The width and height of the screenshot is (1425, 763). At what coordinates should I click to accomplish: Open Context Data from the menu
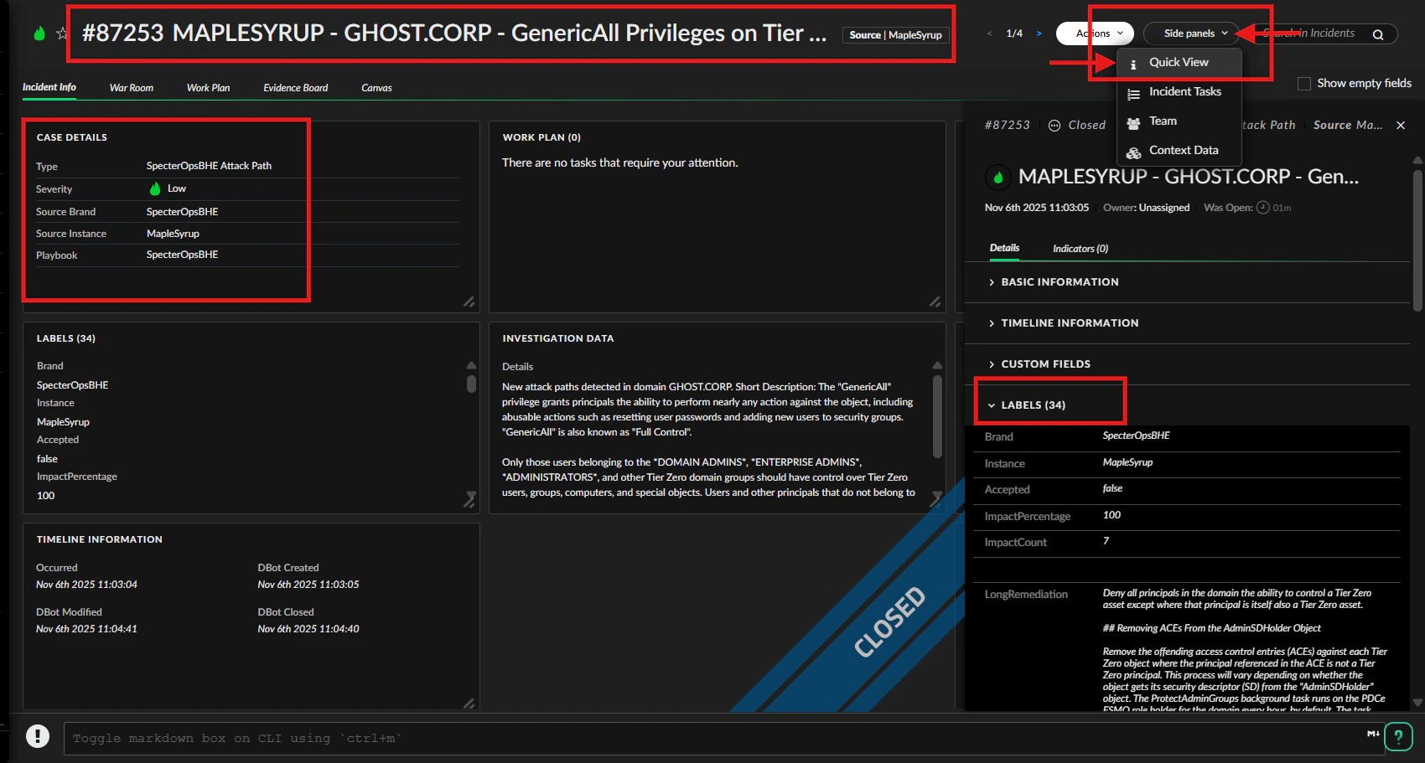1179,151
